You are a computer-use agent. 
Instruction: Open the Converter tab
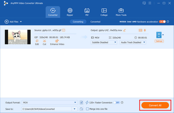click(53, 12)
